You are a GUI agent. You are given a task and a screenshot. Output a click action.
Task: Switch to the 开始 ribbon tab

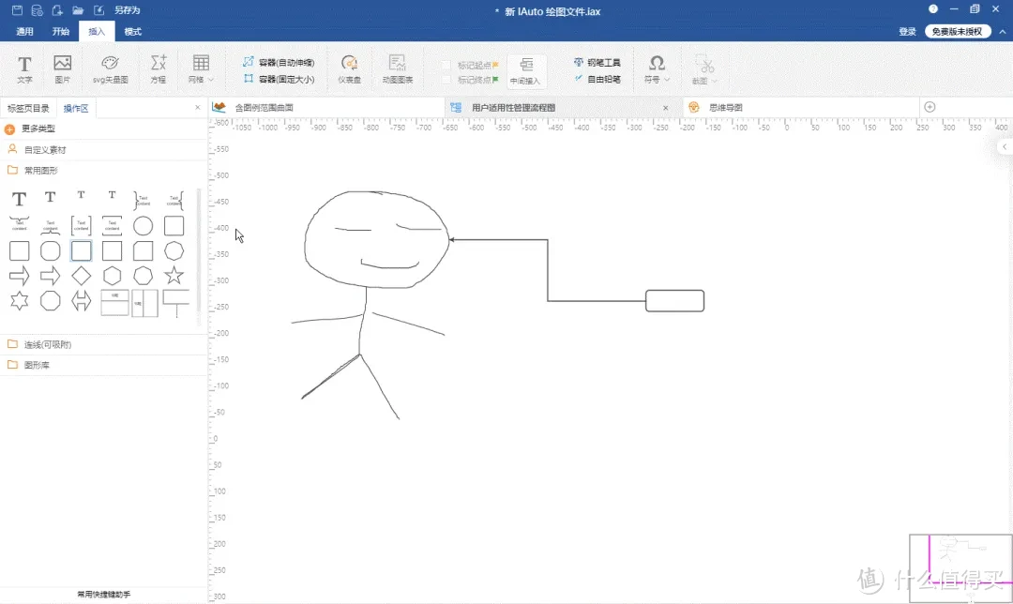[x=61, y=32]
